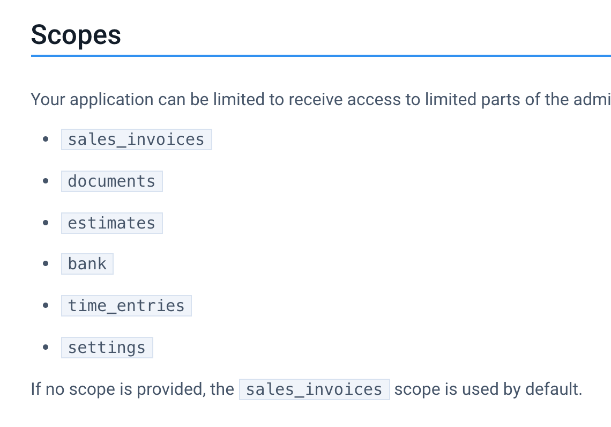Click the Scopes section heading
Viewport: 611px width, 427px height.
(76, 35)
